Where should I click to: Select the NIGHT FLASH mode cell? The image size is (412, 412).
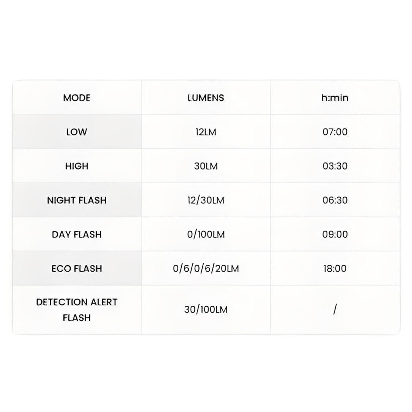coord(77,200)
